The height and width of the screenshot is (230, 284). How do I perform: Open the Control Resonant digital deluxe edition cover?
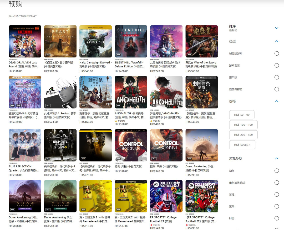[131, 145]
